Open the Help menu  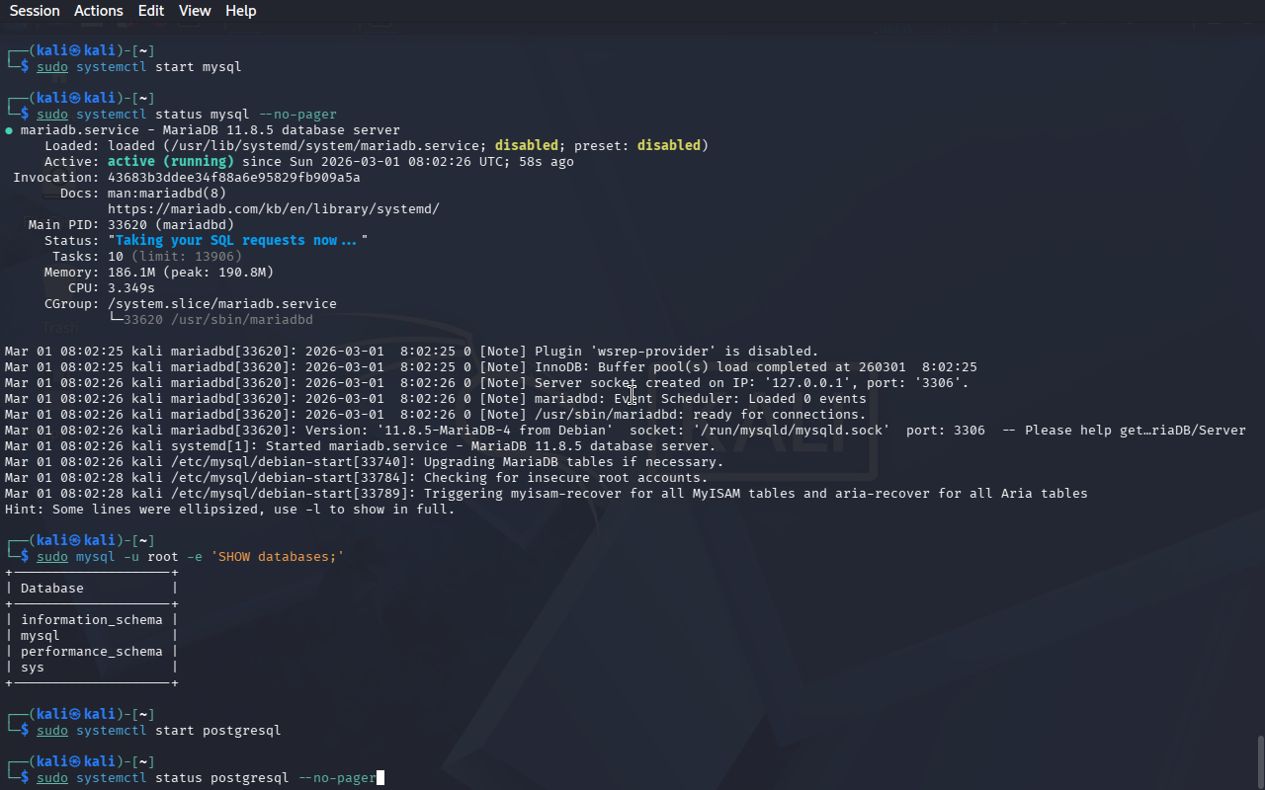[x=240, y=11]
